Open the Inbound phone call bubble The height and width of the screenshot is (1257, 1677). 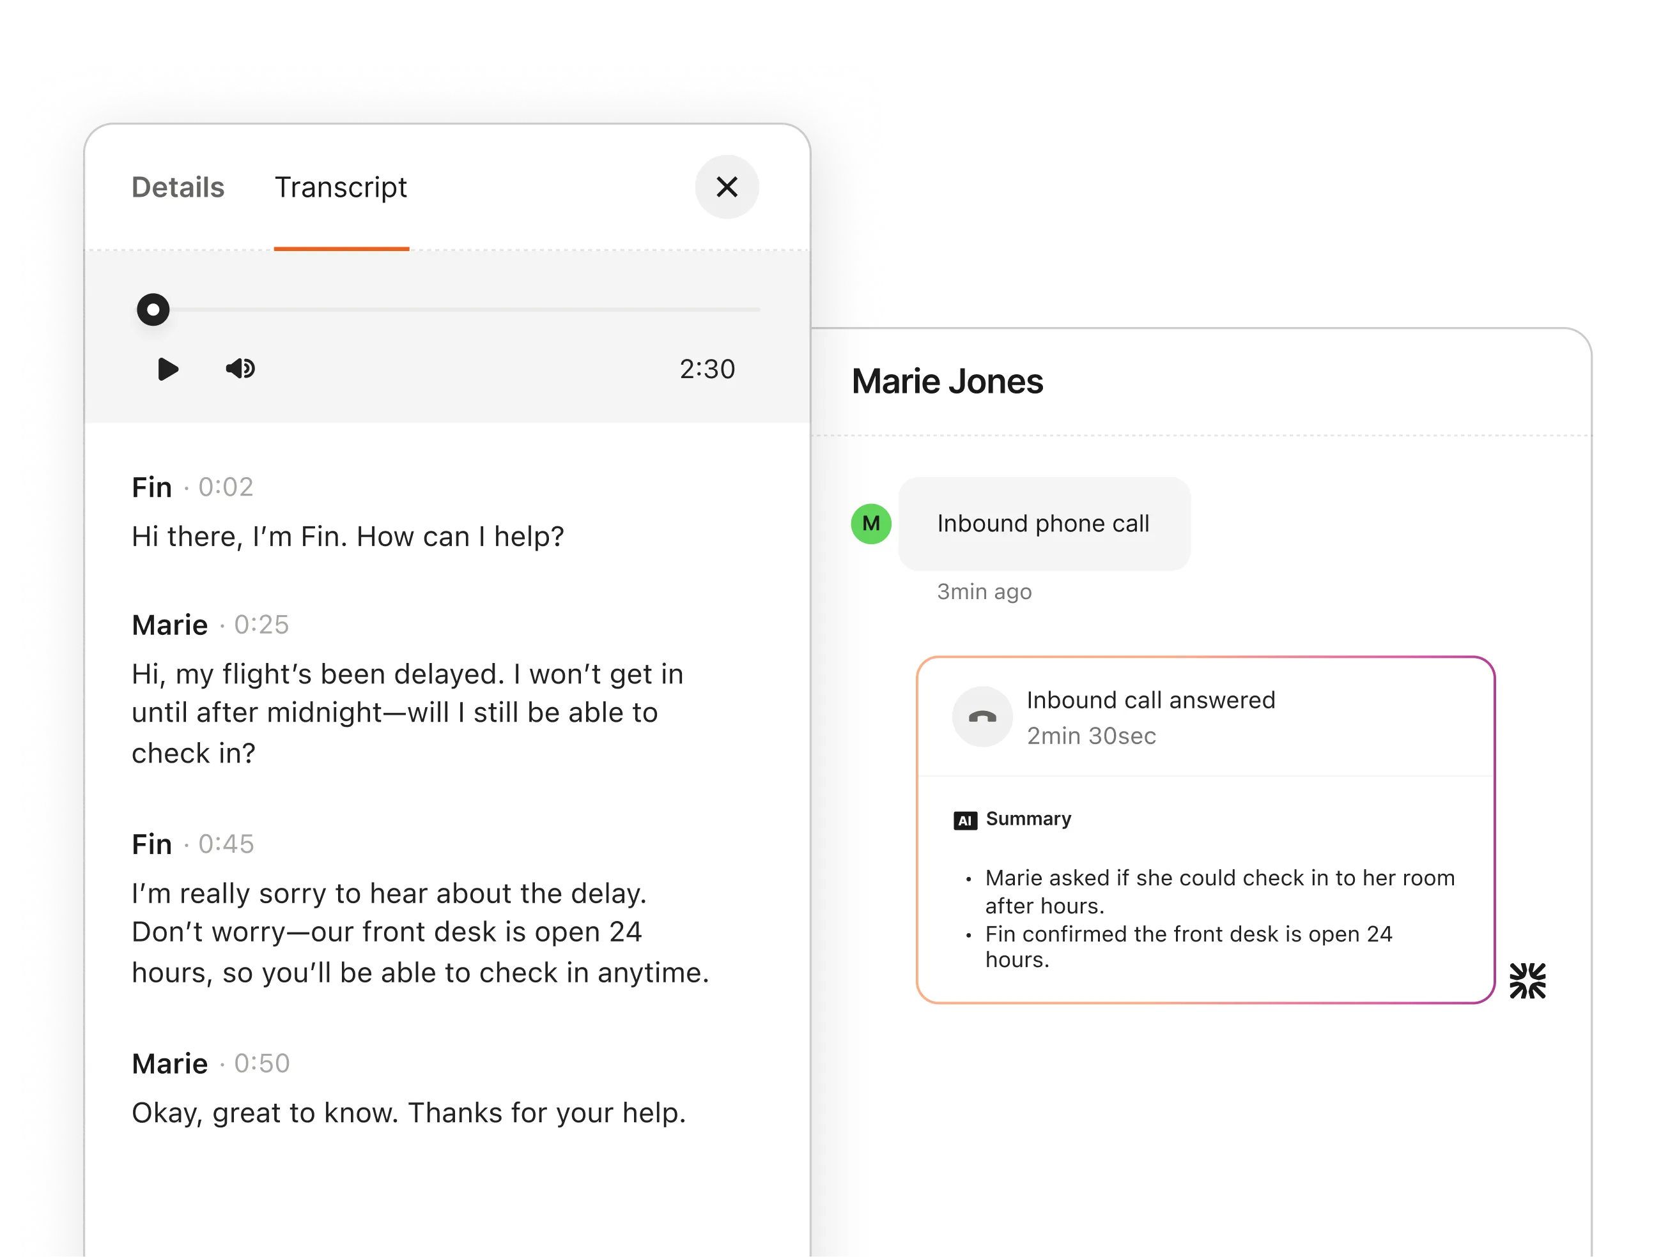pos(1044,524)
